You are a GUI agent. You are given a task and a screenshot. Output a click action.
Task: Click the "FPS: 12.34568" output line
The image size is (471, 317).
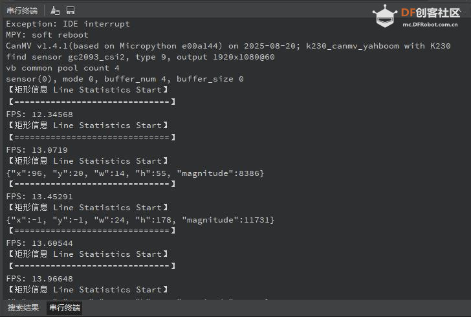[x=39, y=115]
